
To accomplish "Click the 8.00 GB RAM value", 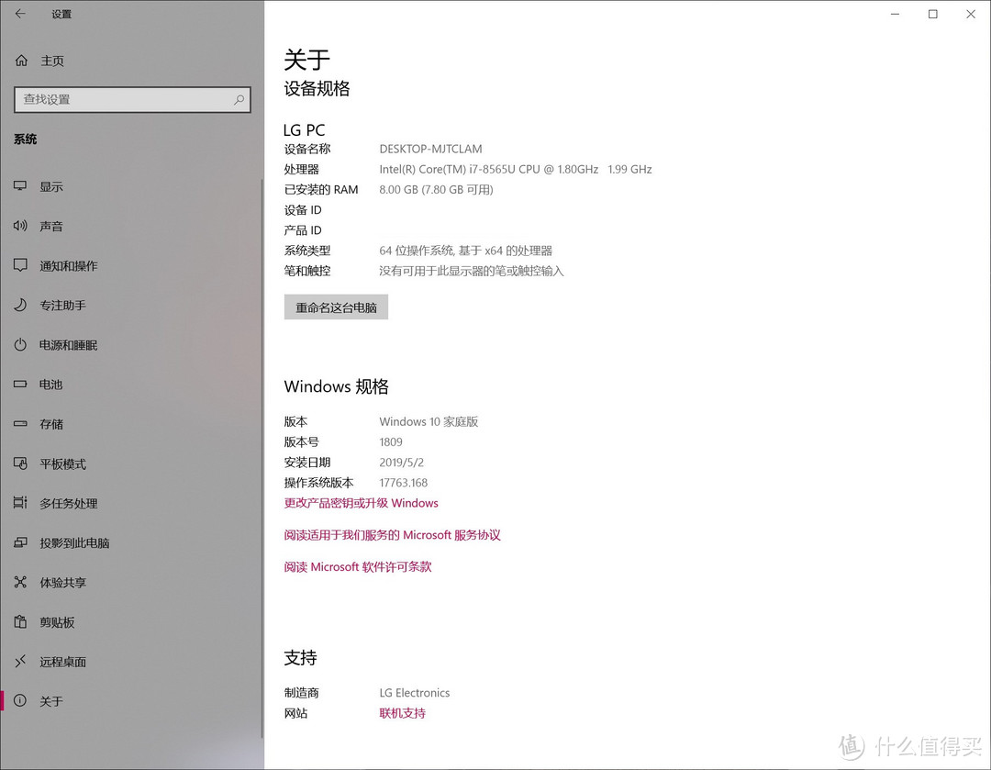I will click(436, 189).
